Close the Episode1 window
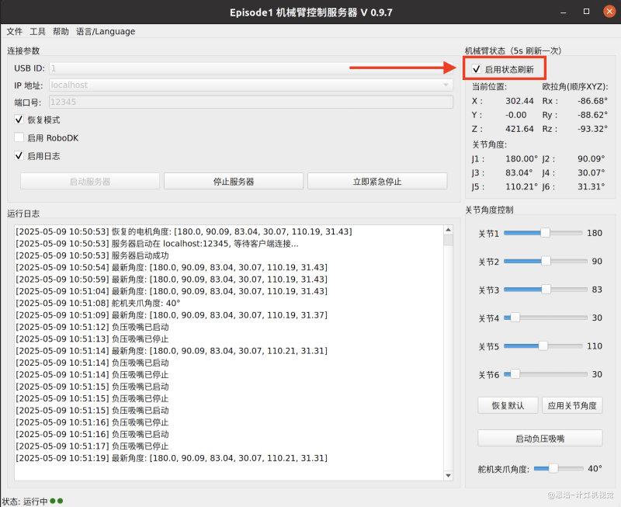The image size is (621, 507). (x=609, y=12)
